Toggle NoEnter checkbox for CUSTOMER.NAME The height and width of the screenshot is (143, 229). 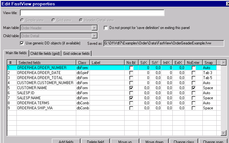pos(194,88)
